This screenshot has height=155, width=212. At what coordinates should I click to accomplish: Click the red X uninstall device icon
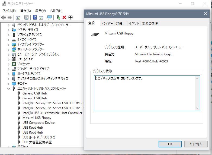tap(64, 17)
